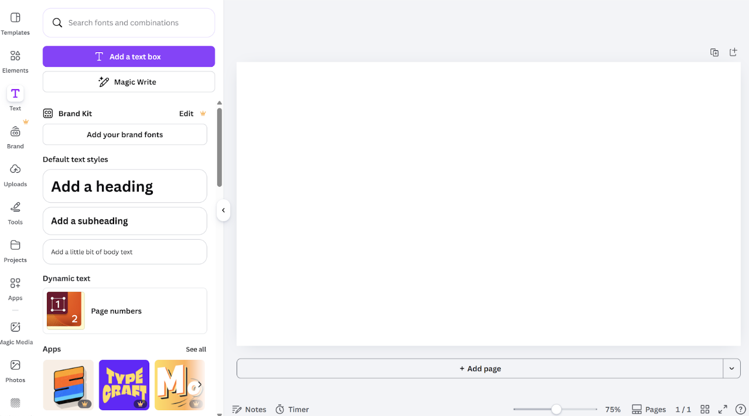
Task: Open the Uploads sidebar panel
Action: pos(15,175)
